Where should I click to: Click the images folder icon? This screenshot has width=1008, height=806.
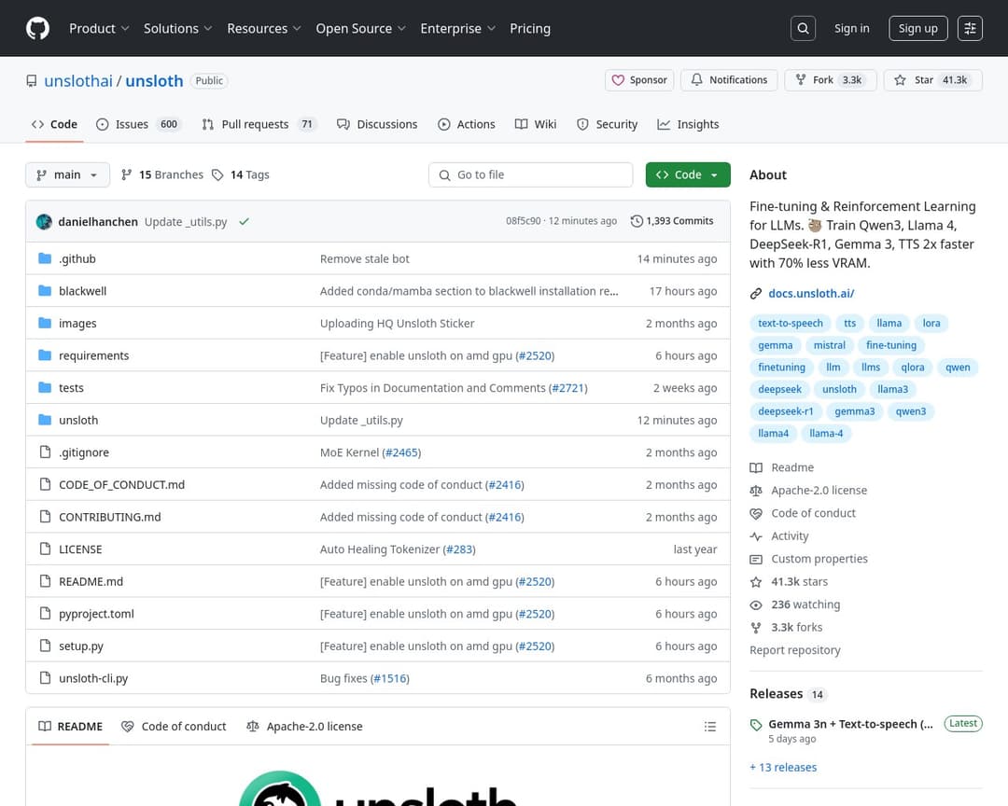45,323
